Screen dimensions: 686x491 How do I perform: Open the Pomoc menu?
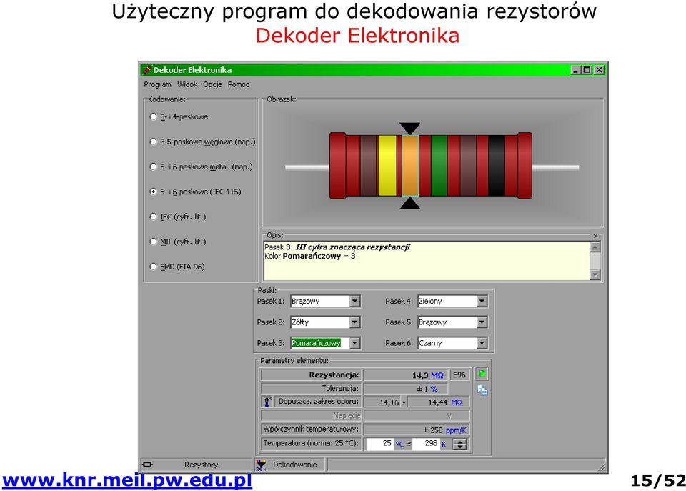point(238,84)
